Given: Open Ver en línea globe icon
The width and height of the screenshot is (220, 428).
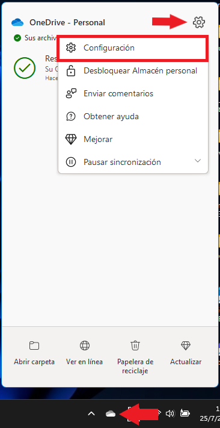Looking at the screenshot, I should (x=85, y=346).
